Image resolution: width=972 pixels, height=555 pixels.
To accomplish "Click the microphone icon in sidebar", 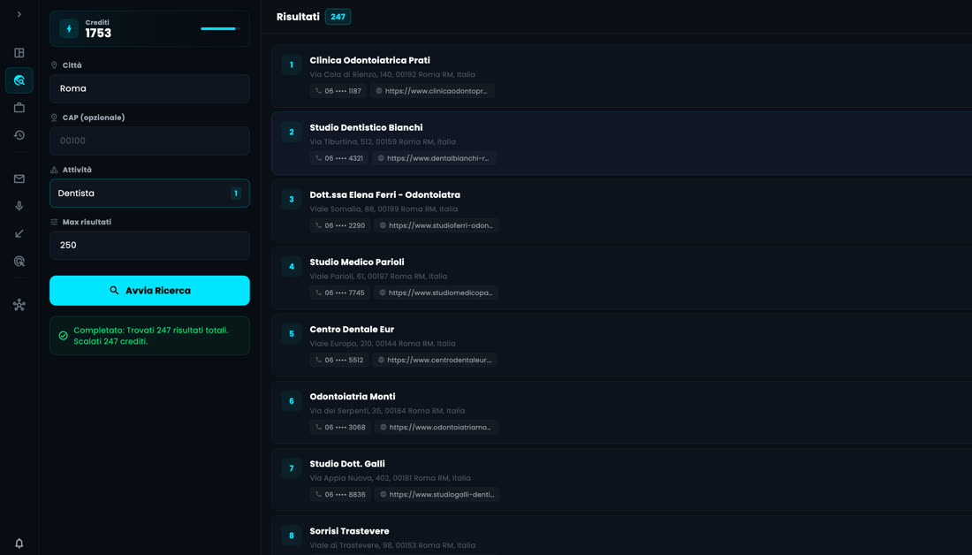I will click(19, 206).
